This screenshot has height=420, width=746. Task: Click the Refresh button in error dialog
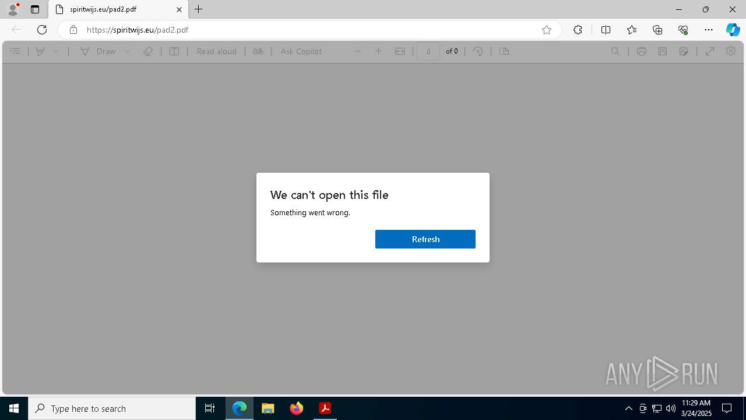(425, 239)
